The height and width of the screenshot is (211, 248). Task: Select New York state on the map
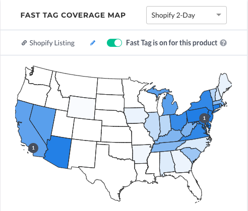coord(202,102)
